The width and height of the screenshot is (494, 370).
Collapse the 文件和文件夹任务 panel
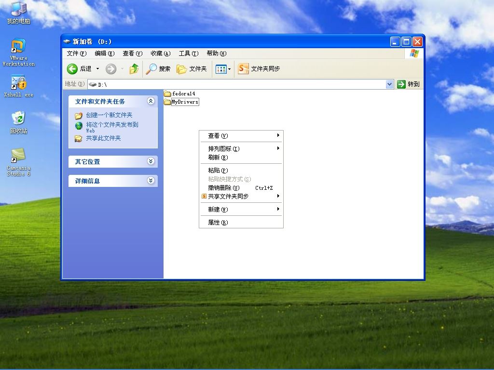tap(151, 101)
